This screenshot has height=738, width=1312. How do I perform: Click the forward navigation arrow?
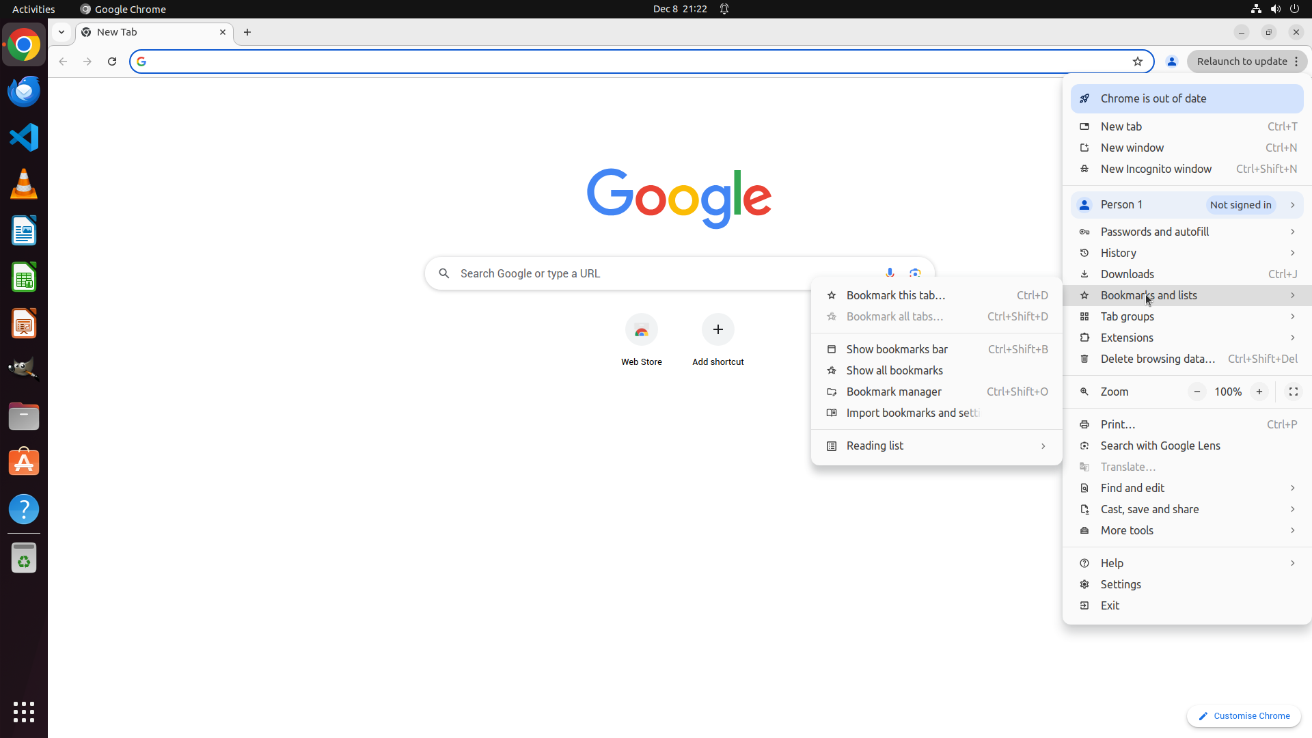87,61
